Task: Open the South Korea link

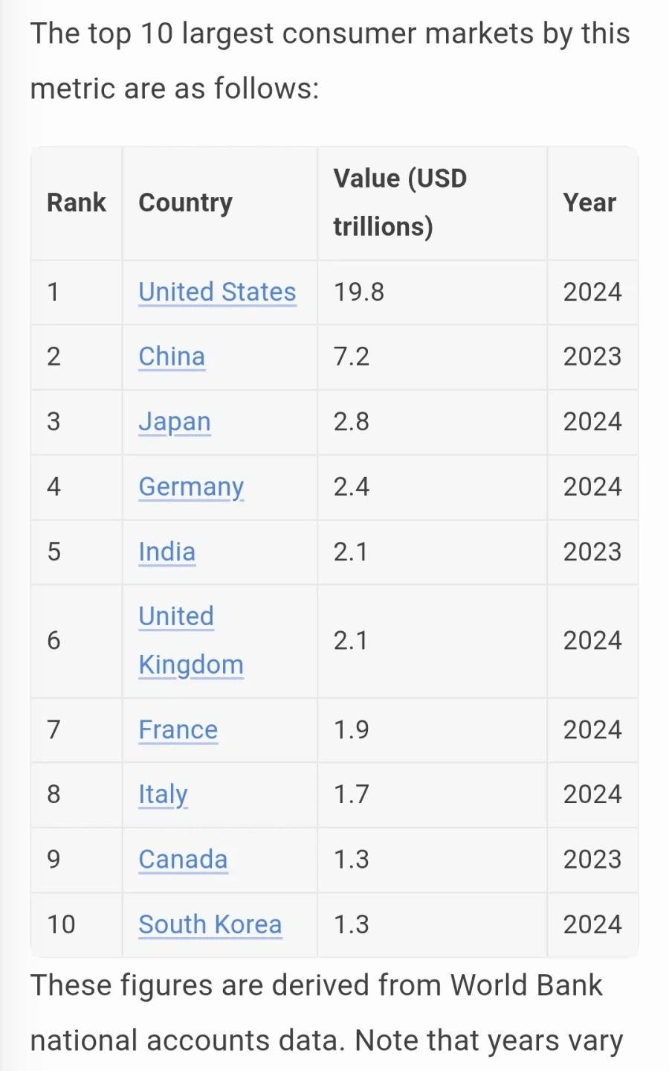Action: 210,924
